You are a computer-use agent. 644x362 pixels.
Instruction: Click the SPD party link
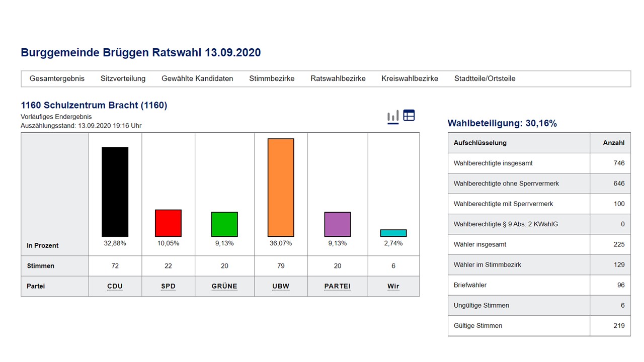(x=168, y=286)
